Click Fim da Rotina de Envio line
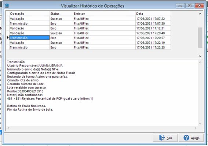Image resolution: width=208 pixels, height=146 pixels. (30, 110)
